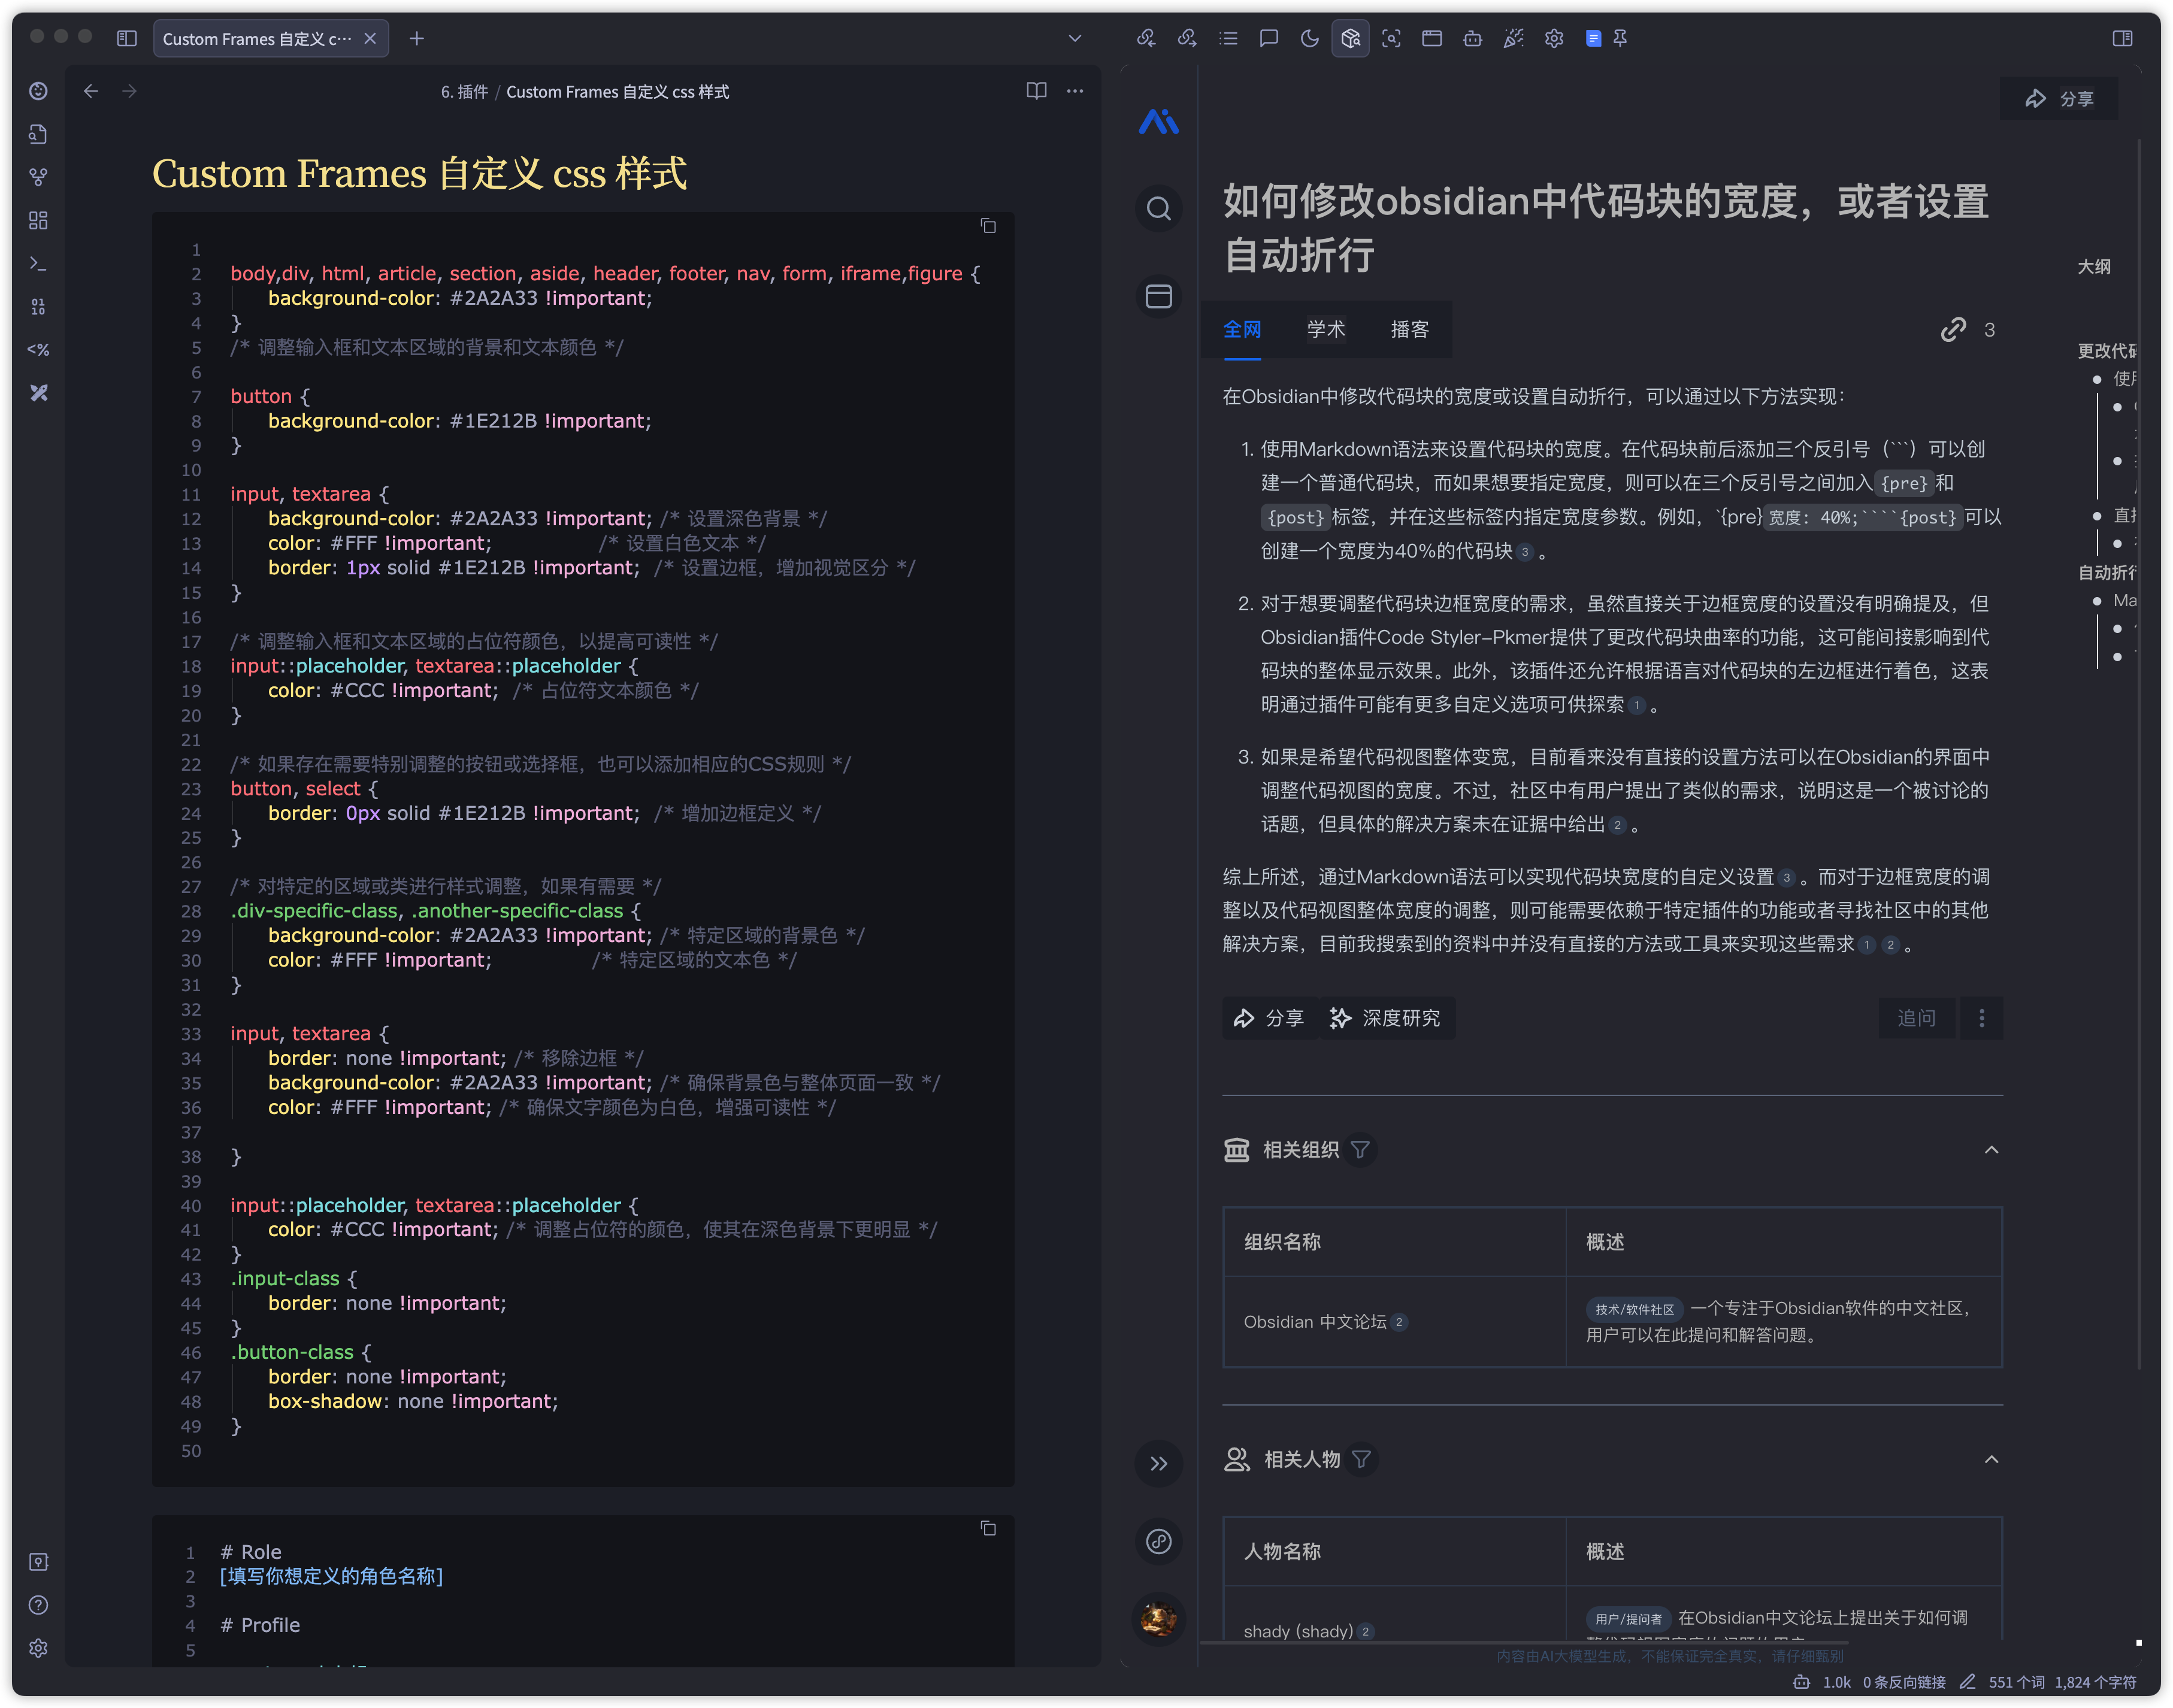The height and width of the screenshot is (1708, 2173).
Task: Open the outline list icon in toolbar
Action: pos(1228,38)
